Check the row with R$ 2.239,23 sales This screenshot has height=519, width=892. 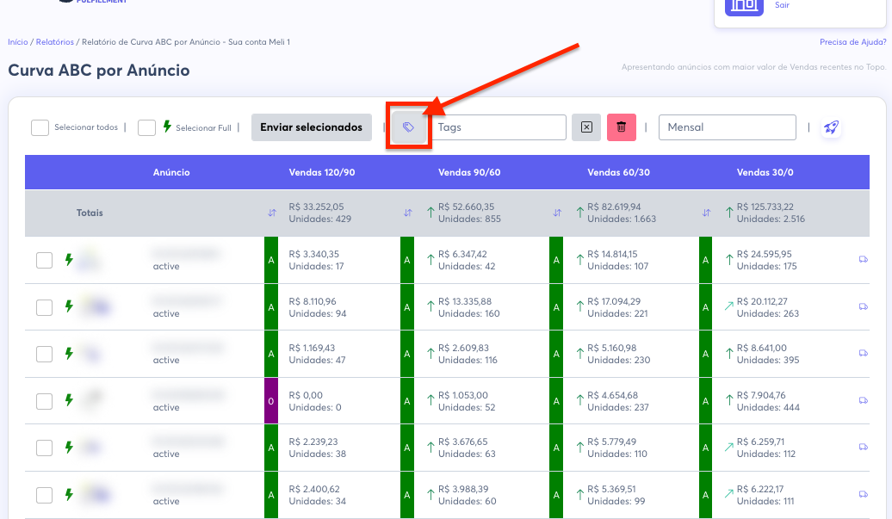(x=45, y=448)
